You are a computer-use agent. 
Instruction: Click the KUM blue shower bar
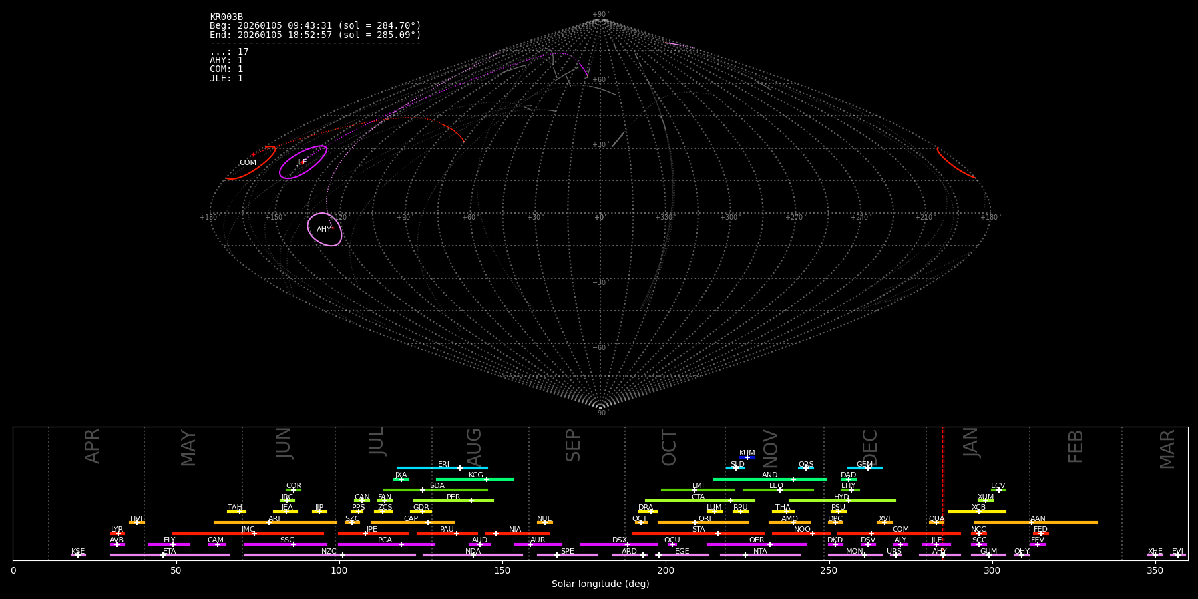pyautogui.click(x=747, y=457)
